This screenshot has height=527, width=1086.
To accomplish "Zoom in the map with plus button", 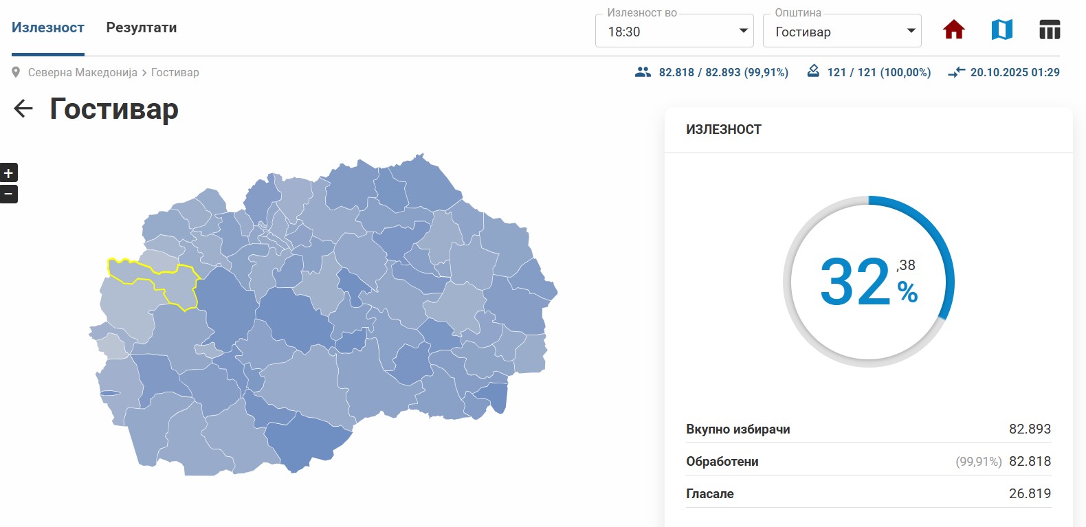I will 8,173.
